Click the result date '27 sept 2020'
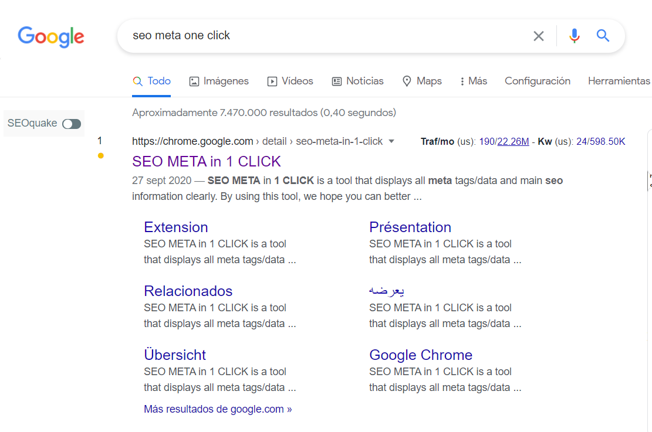 [162, 181]
